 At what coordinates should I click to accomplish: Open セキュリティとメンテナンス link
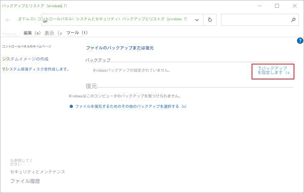[x=37, y=172]
